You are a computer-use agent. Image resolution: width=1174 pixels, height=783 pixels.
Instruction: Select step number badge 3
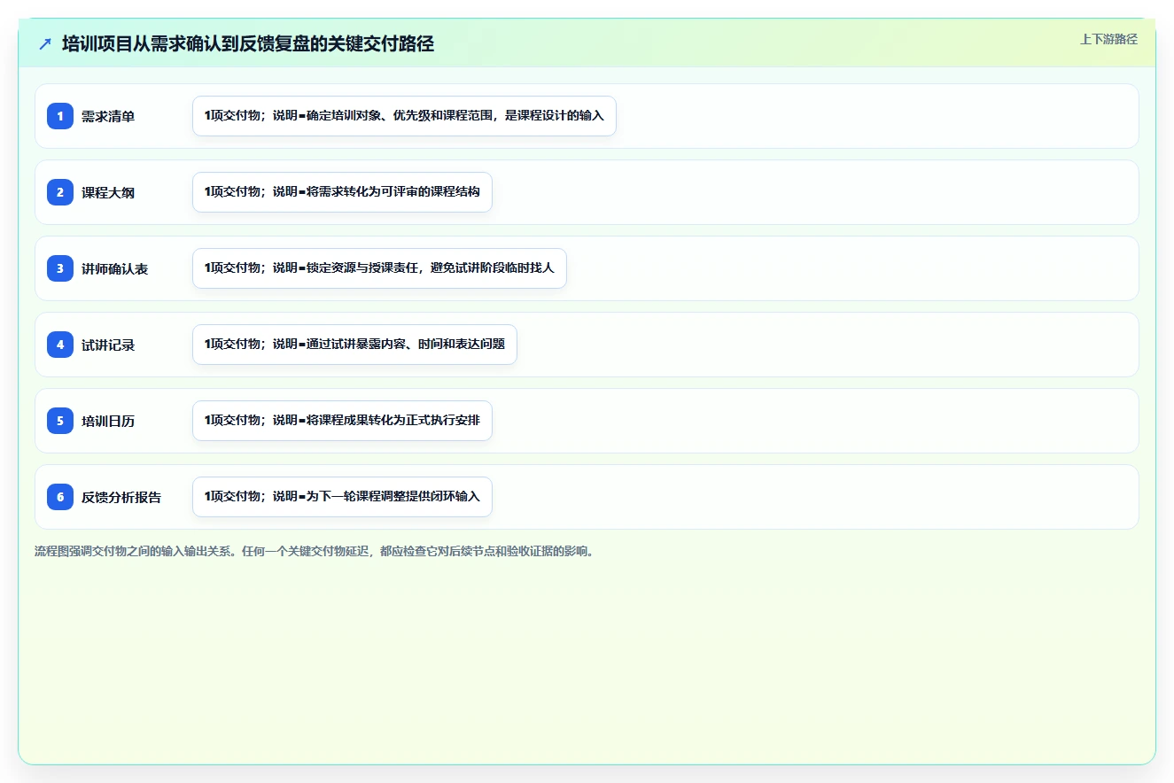60,268
